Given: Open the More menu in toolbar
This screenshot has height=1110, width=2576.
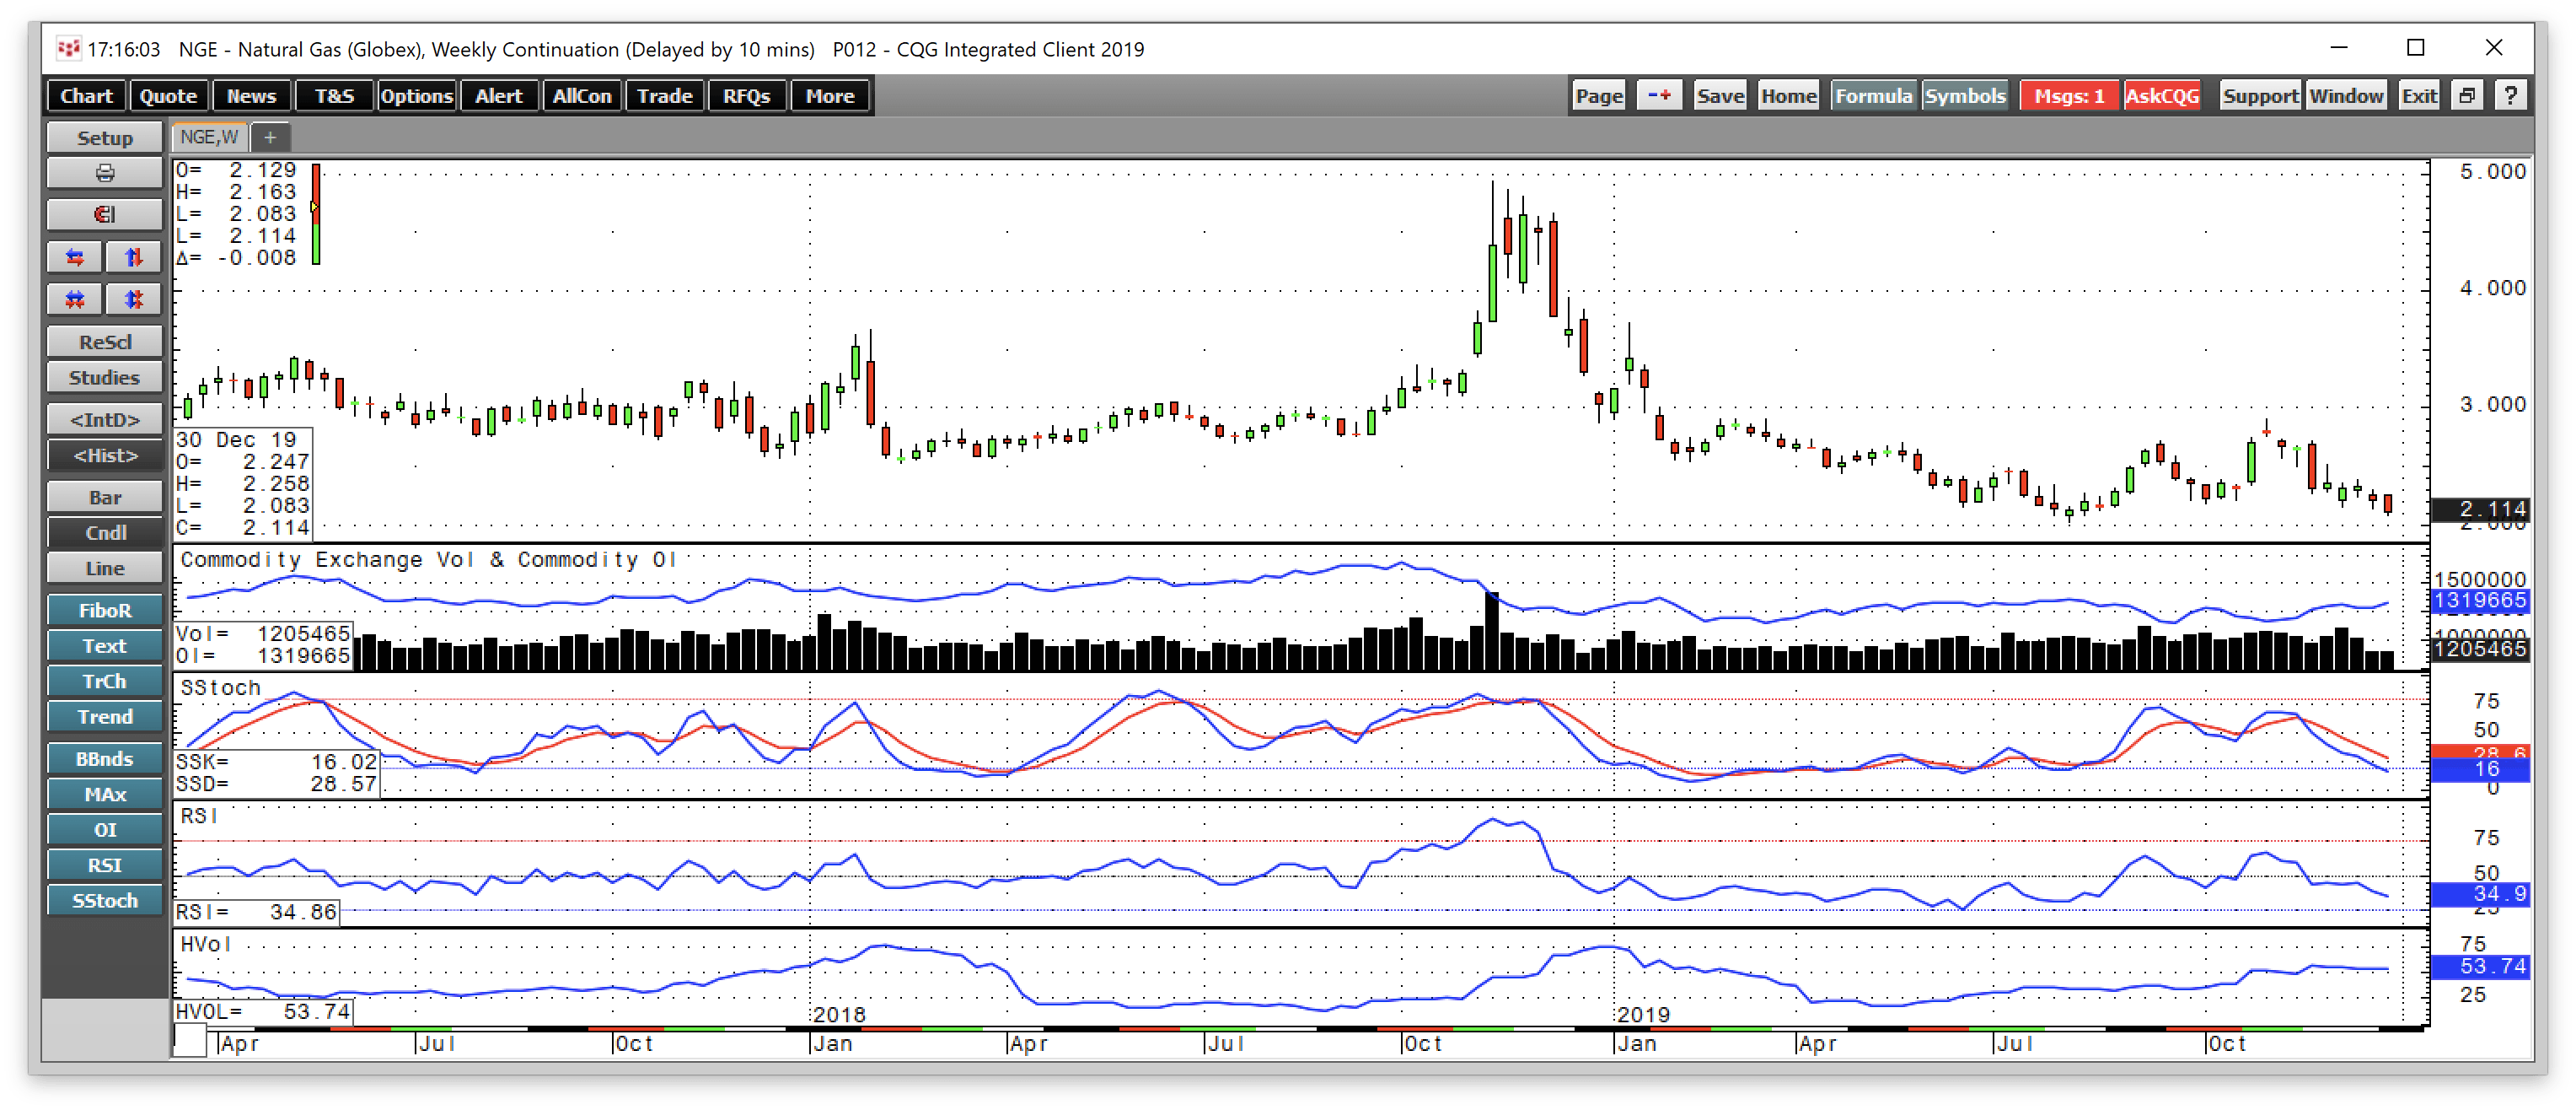Looking at the screenshot, I should [x=830, y=96].
